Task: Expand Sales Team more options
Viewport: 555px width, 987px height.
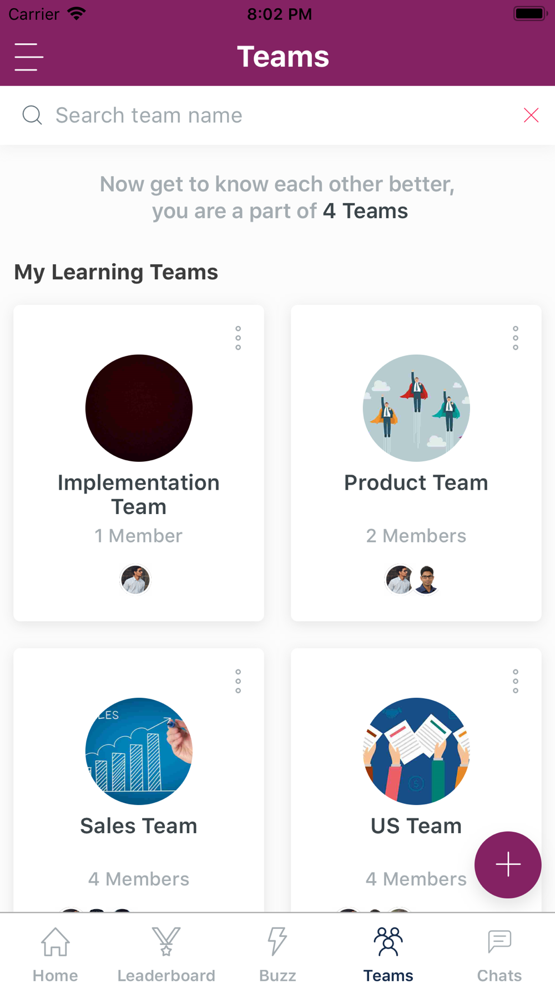Action: point(238,681)
